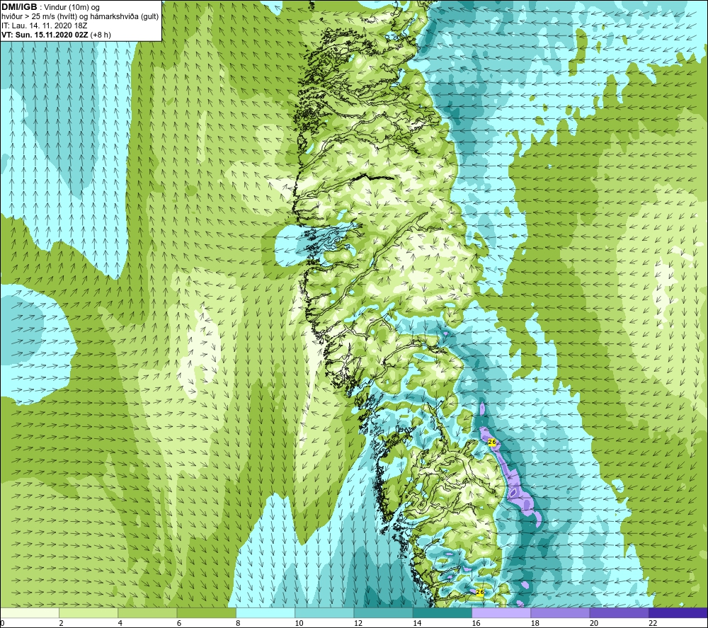
Task: Select the 0–2 m/s palest color swatch
Action: pos(29,613)
